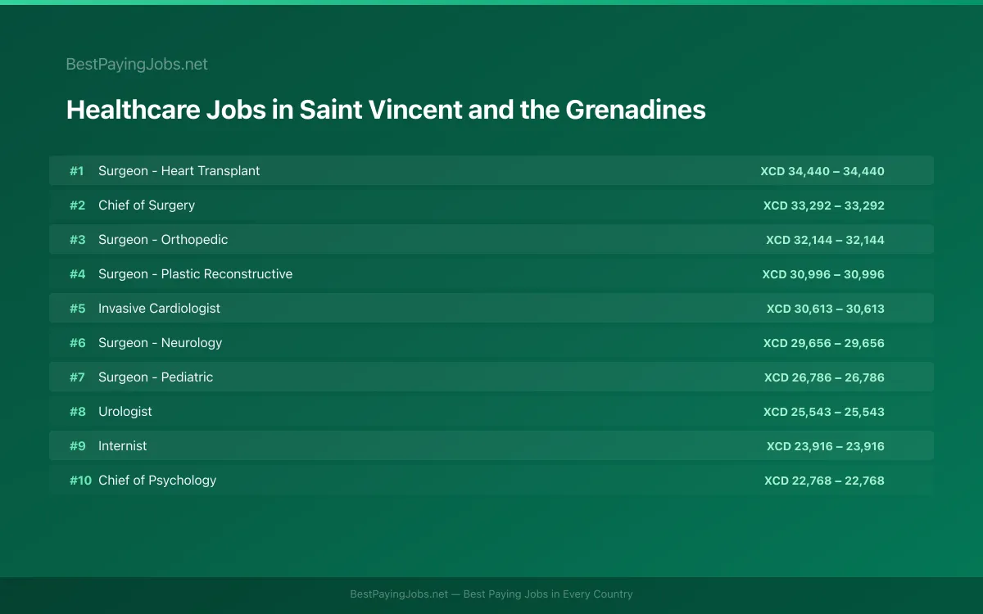The image size is (983, 614).
Task: Select the Urologist job title
Action: point(125,412)
